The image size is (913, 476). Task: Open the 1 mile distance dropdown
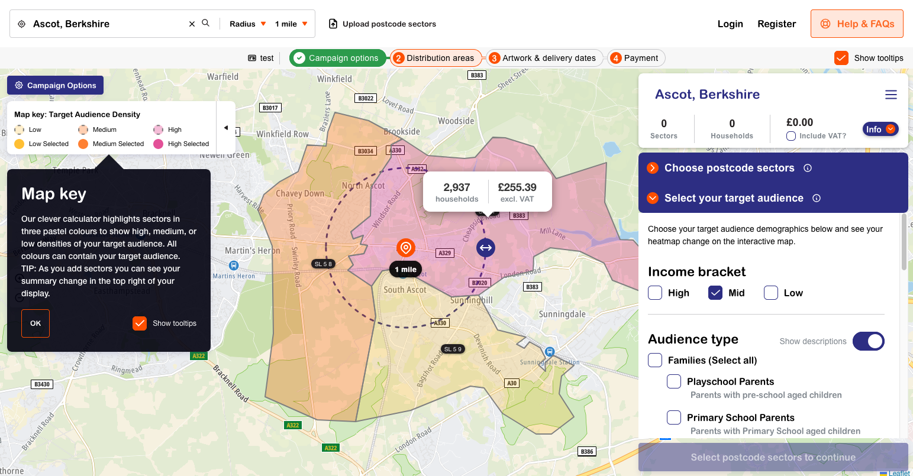click(291, 24)
